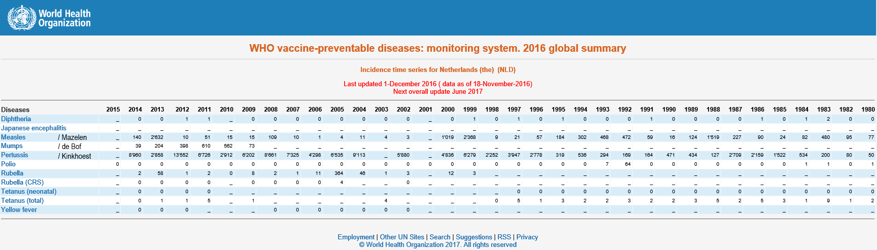Open the Rubella disease link
The width and height of the screenshot is (877, 250).
[x=12, y=173]
